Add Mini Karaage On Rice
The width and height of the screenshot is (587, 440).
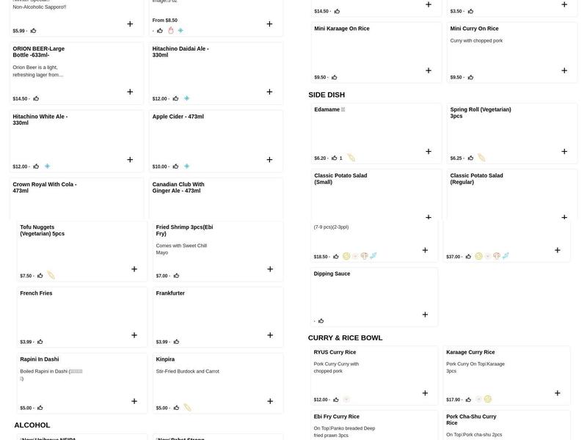click(429, 71)
